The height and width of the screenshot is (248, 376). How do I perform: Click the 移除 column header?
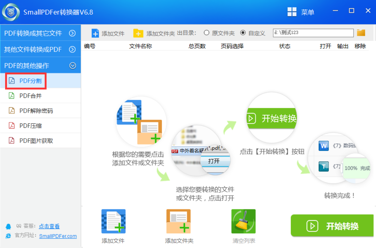pyautogui.click(x=360, y=46)
